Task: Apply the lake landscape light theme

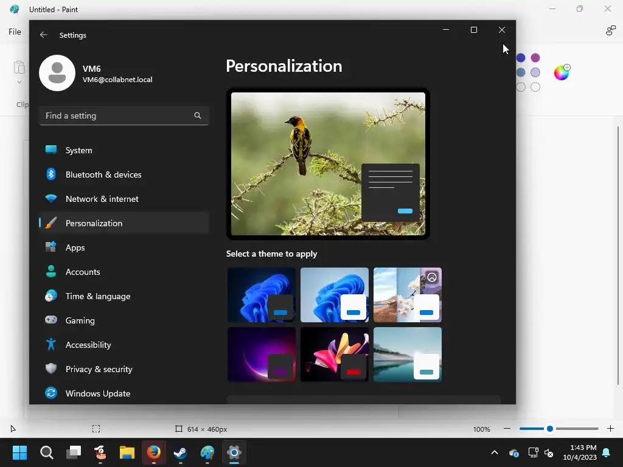Action: tap(408, 355)
